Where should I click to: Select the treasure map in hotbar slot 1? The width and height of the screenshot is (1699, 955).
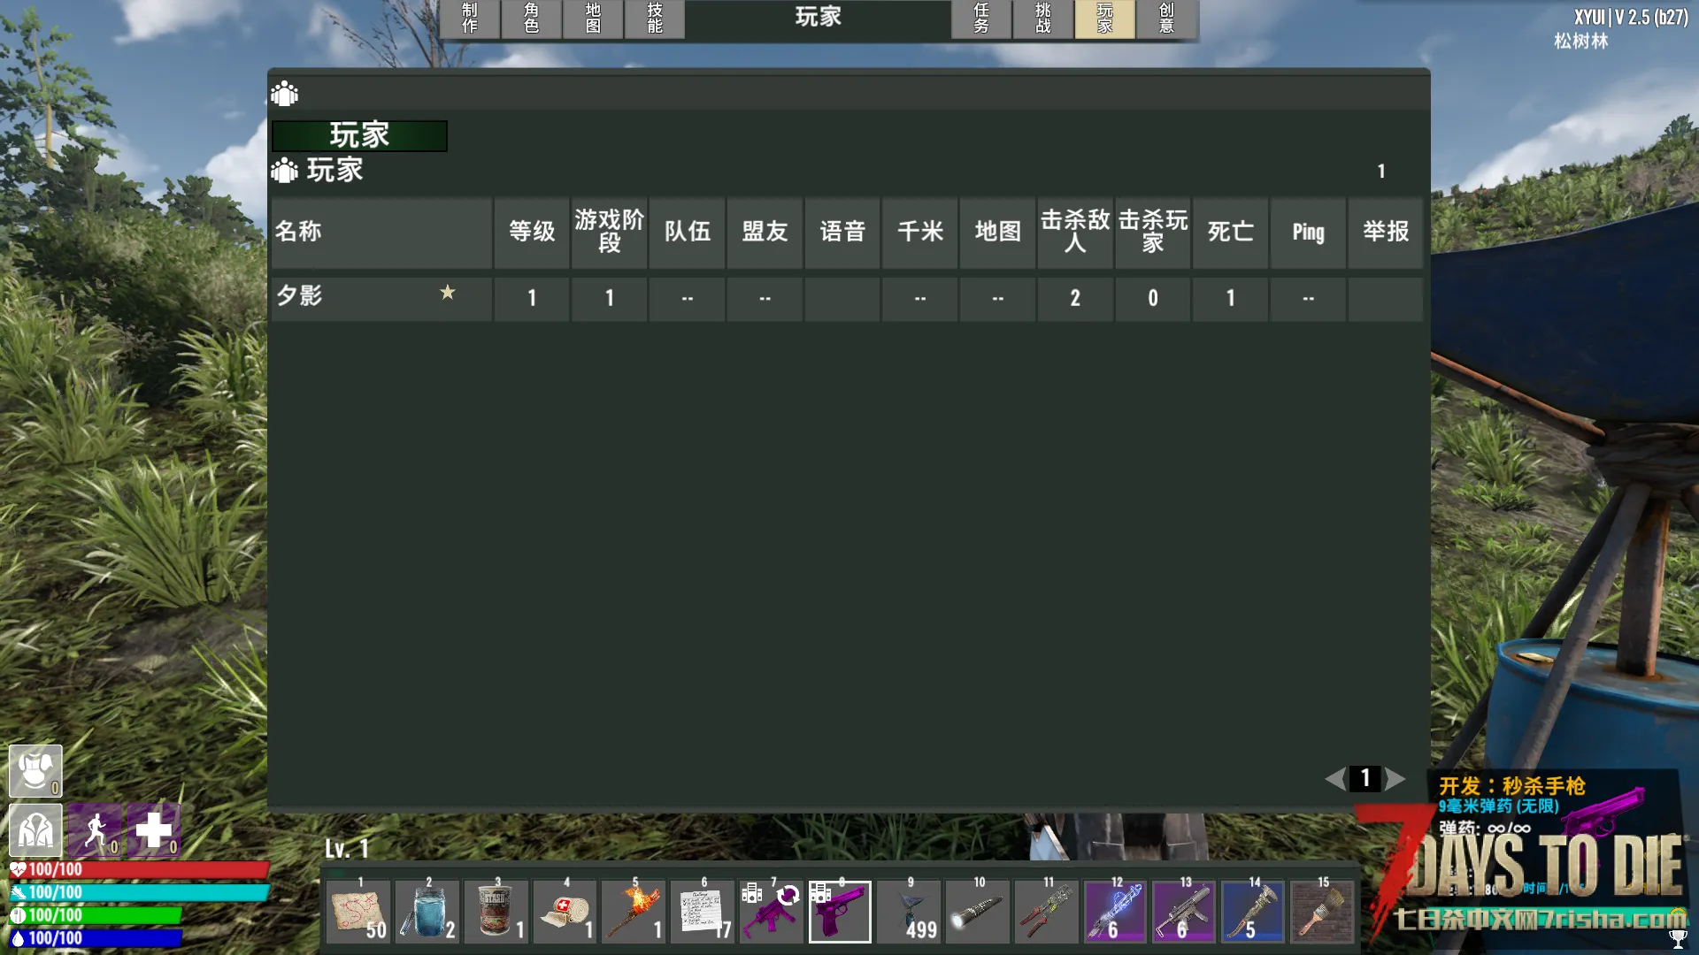[x=358, y=913]
